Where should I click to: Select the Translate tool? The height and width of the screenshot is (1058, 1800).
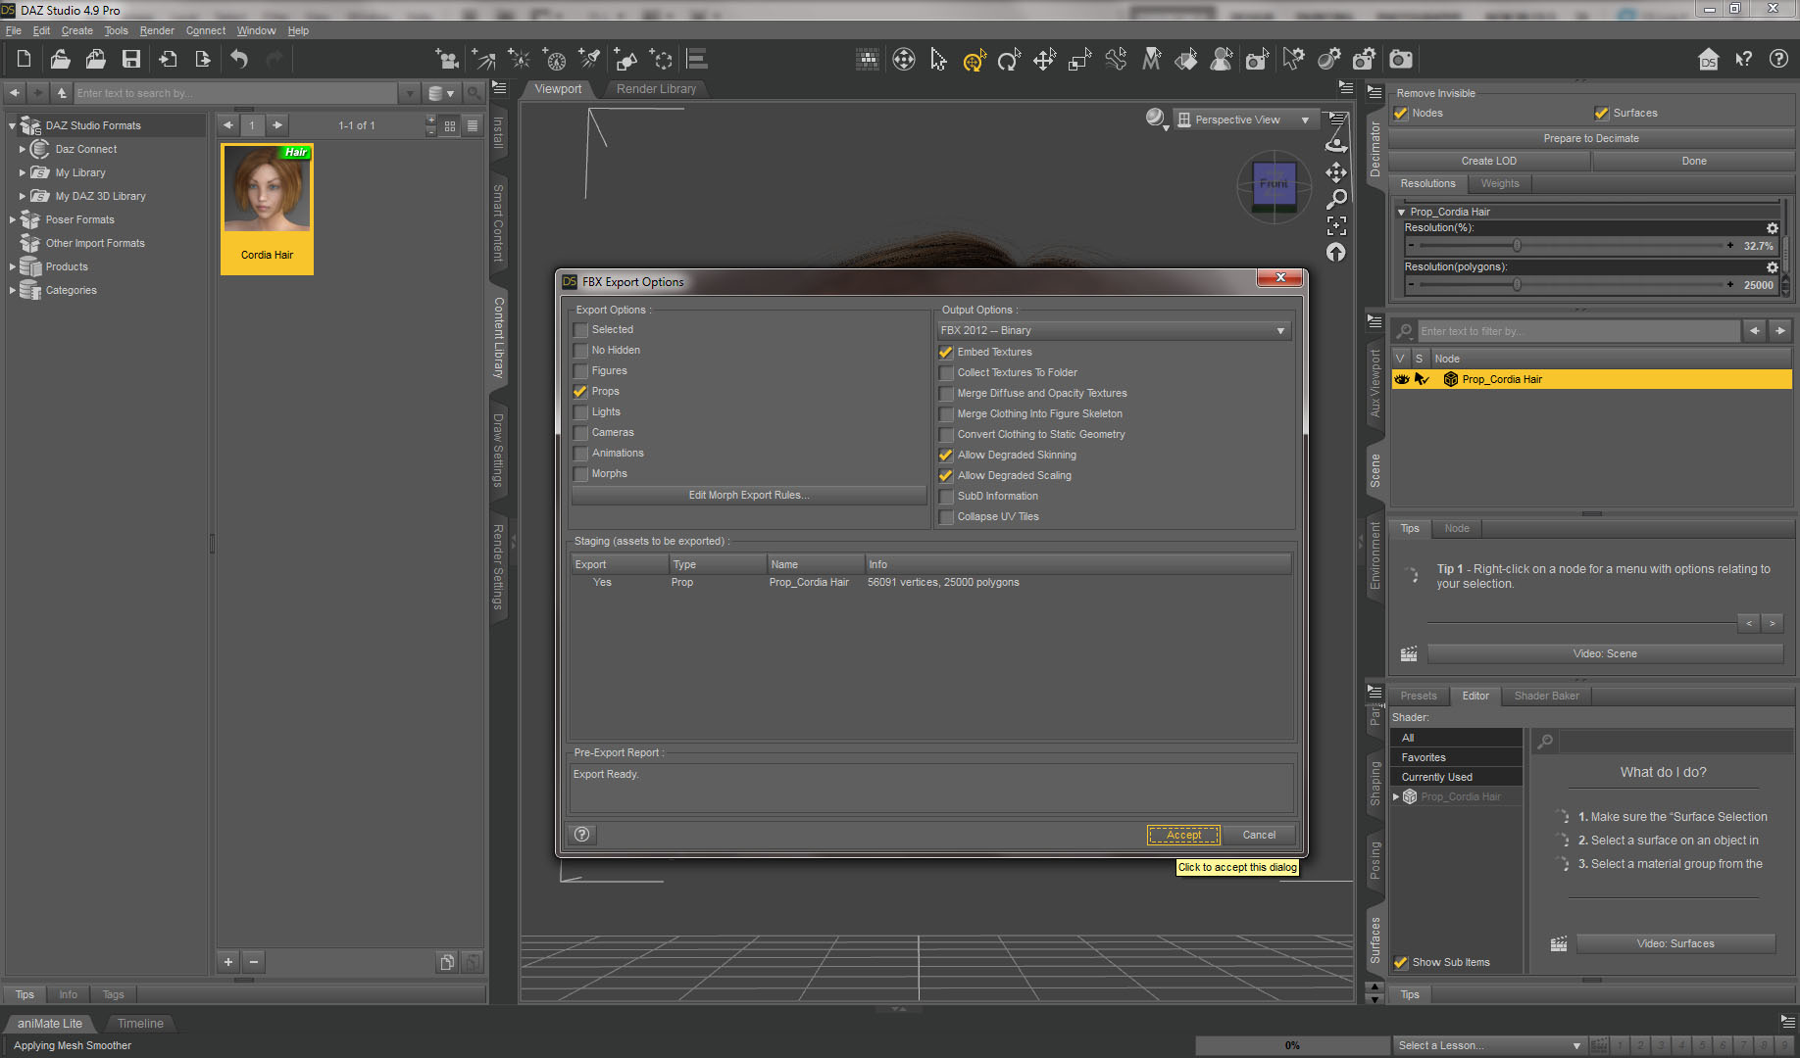pos(1044,60)
